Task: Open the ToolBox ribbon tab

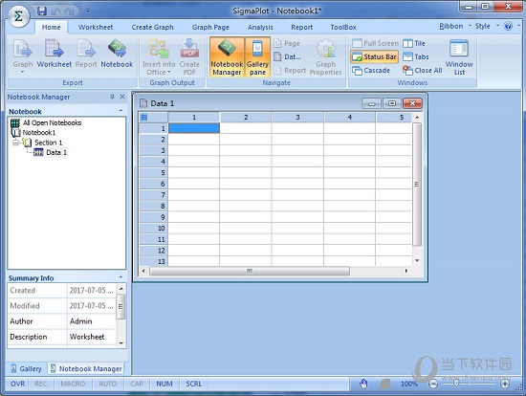Action: pyautogui.click(x=343, y=27)
